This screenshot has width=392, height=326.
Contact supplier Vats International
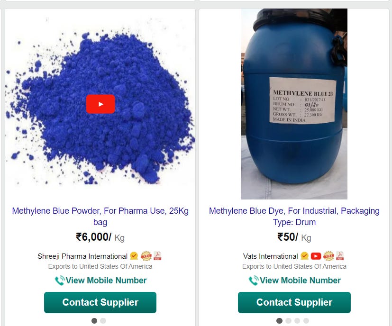[x=294, y=302]
